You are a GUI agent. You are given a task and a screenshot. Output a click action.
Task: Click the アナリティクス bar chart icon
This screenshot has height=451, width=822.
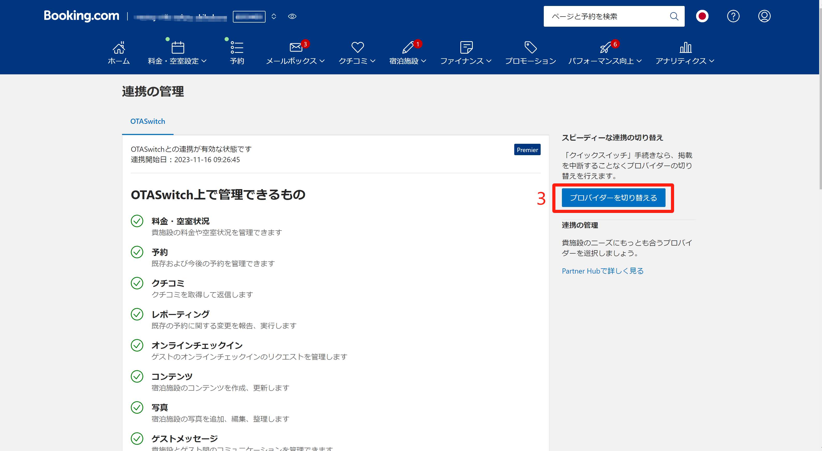click(x=685, y=48)
